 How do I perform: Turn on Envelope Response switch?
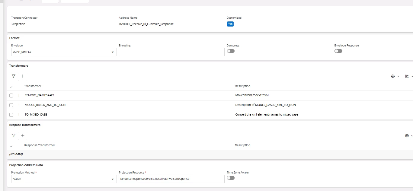pos(338,51)
